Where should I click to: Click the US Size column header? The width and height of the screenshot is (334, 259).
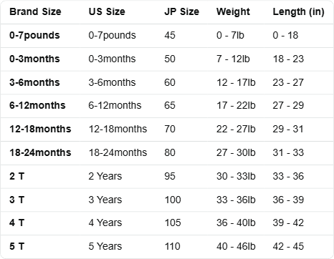(107, 11)
